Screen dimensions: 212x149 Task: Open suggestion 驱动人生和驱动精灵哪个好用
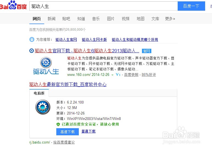pyautogui.click(x=135, y=40)
